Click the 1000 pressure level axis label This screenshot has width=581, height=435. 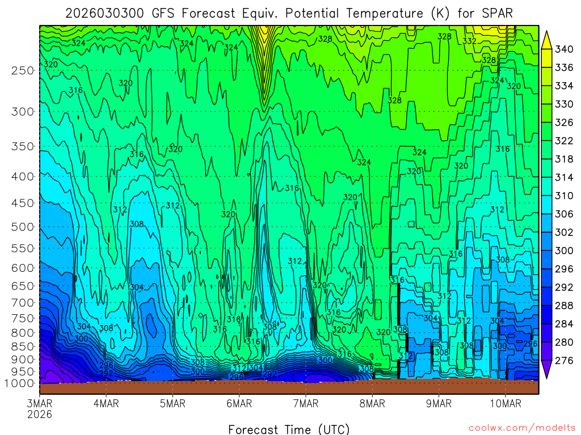coord(20,383)
